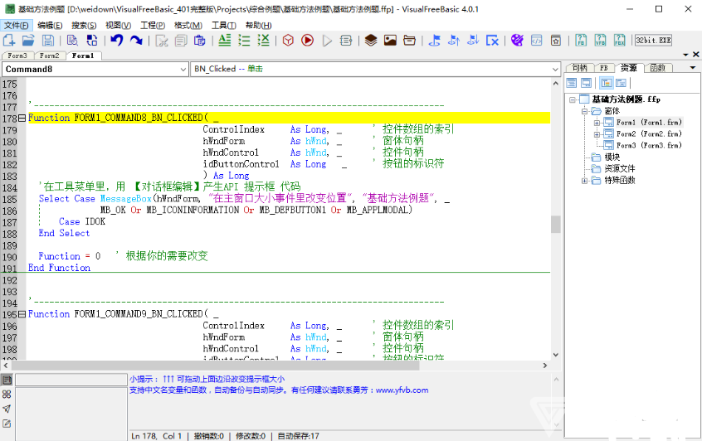Switch to the Form2 editor tab

(50, 56)
